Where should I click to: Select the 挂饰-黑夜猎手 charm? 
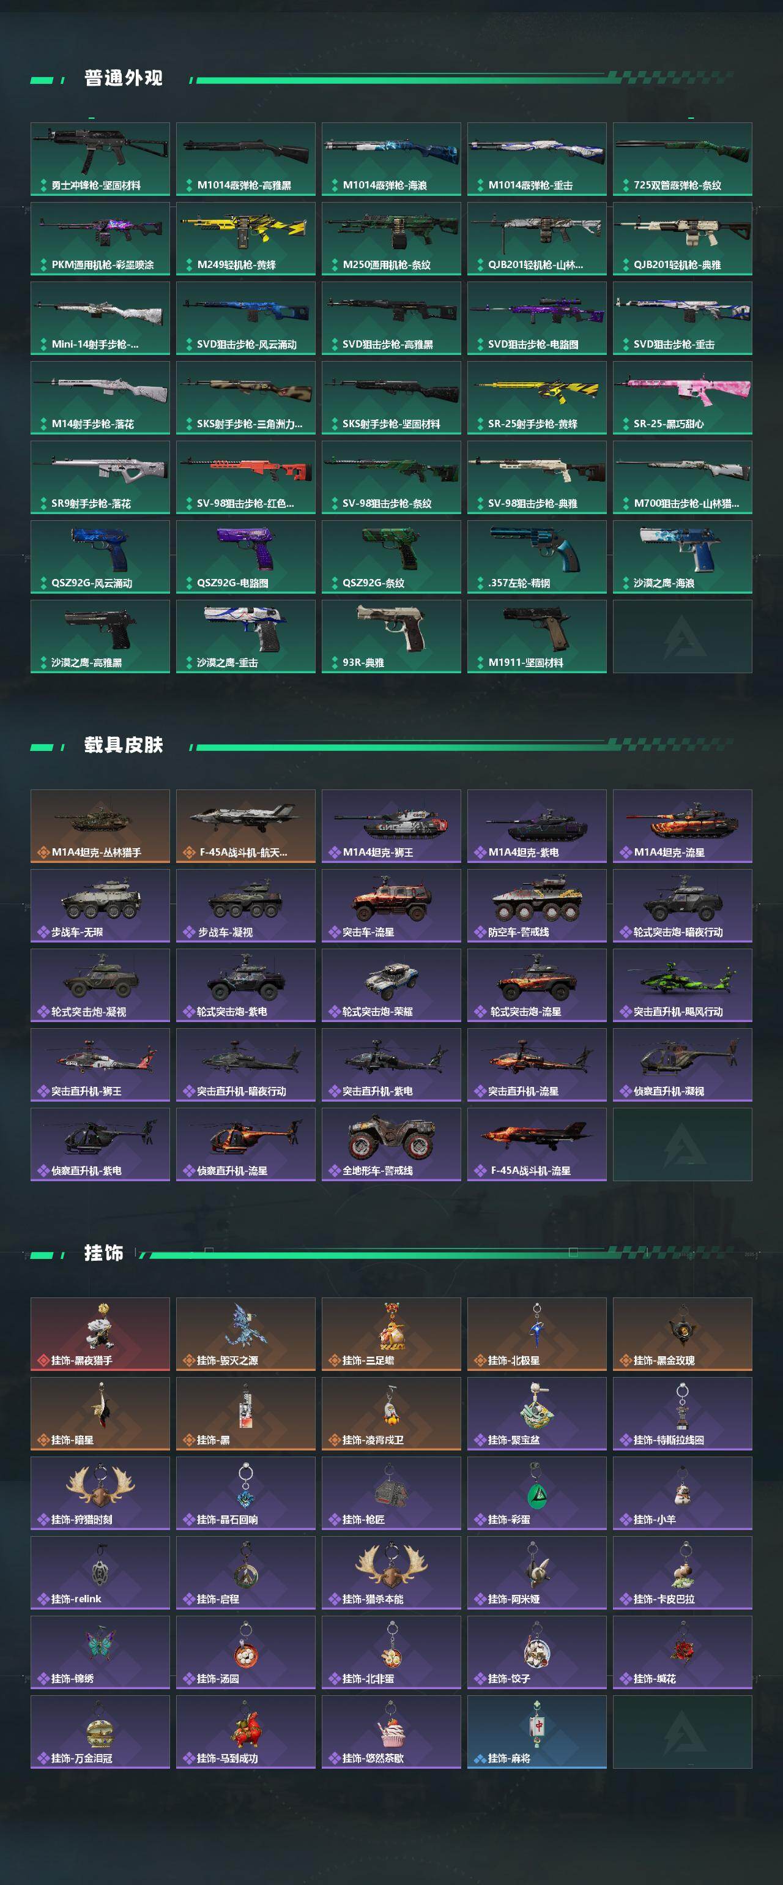tap(100, 1334)
